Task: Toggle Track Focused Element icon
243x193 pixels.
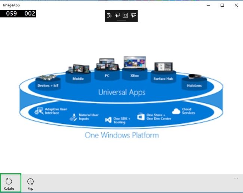Action: point(133,15)
